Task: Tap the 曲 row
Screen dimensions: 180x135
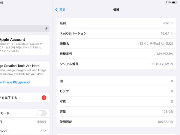Action: pyautogui.click(x=116, y=81)
